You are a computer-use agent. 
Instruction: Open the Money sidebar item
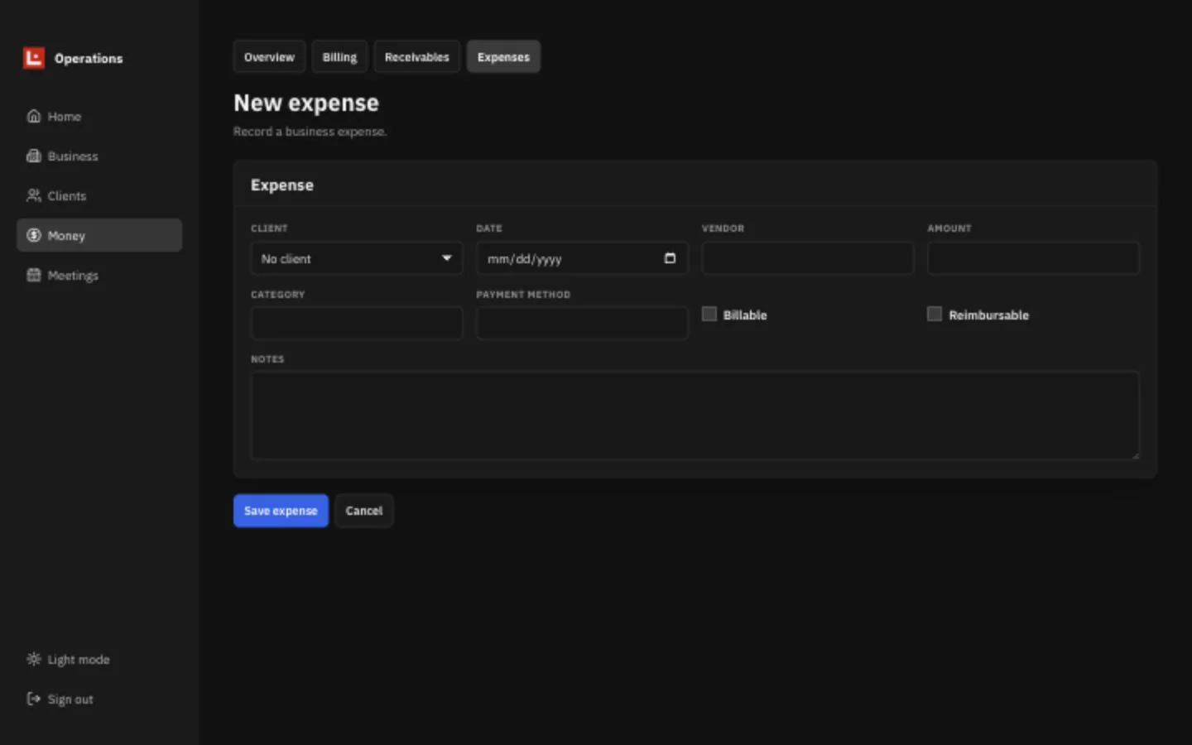(99, 235)
